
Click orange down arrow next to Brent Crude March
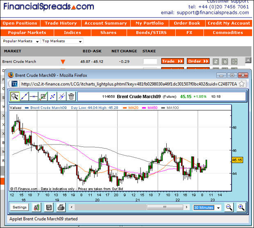[63, 62]
